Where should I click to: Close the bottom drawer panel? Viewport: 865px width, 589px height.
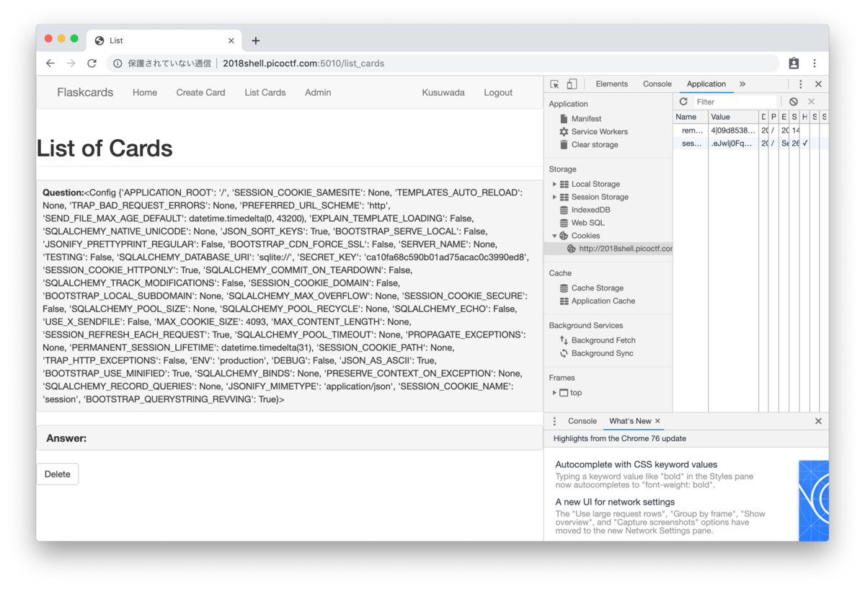click(818, 422)
